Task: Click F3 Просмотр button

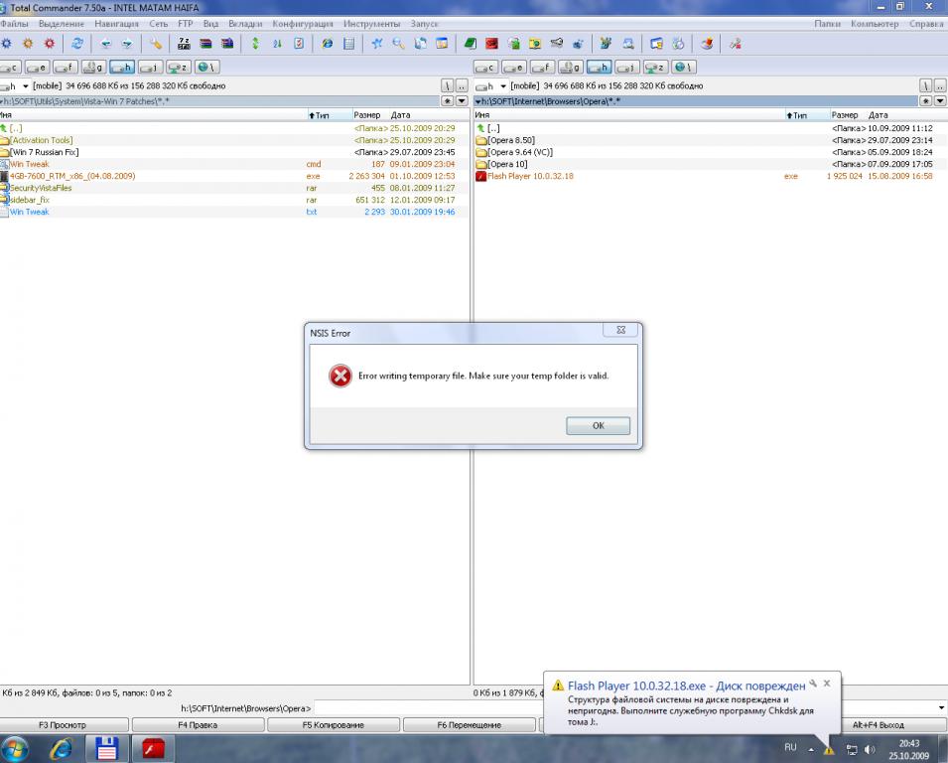Action: (x=63, y=725)
